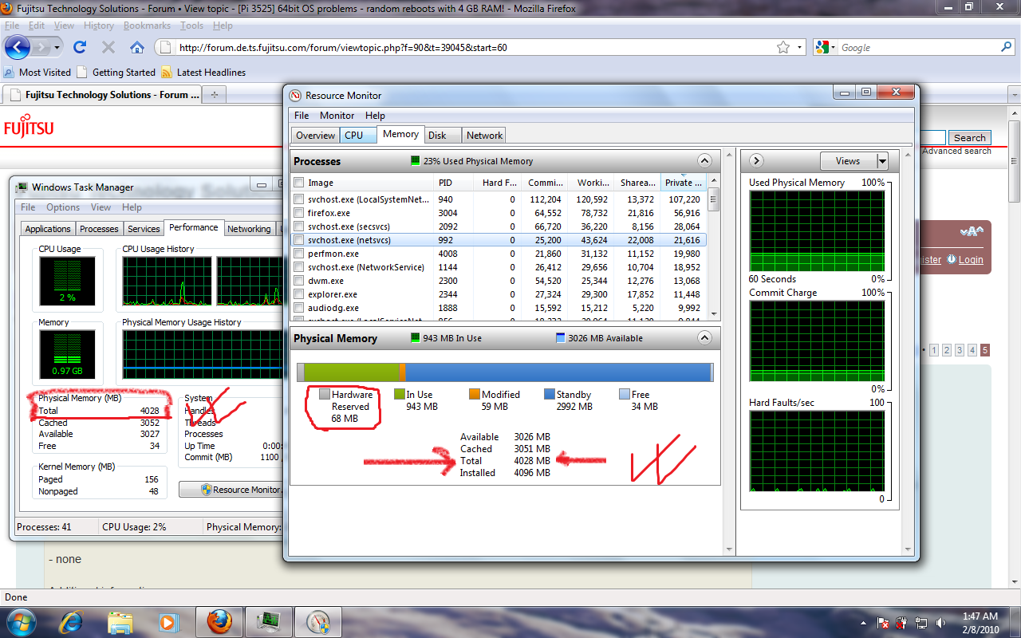The width and height of the screenshot is (1021, 638).
Task: Click the volume tray icon
Action: [941, 622]
